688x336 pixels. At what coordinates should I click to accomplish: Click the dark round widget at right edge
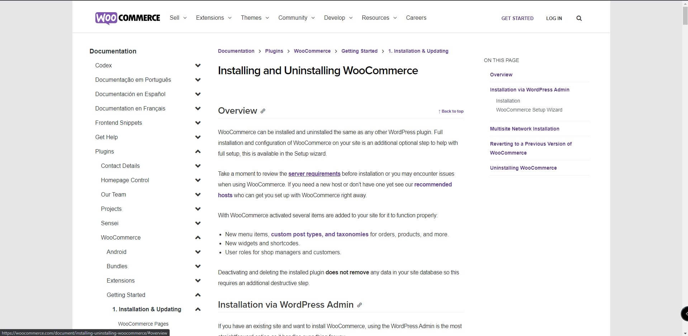click(x=684, y=314)
